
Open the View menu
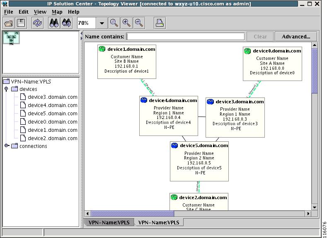pos(40,12)
